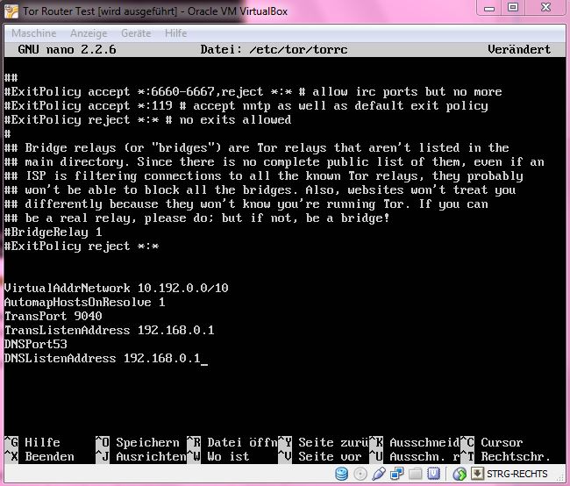Open the Anzeige menu
The image size is (570, 486).
(89, 33)
